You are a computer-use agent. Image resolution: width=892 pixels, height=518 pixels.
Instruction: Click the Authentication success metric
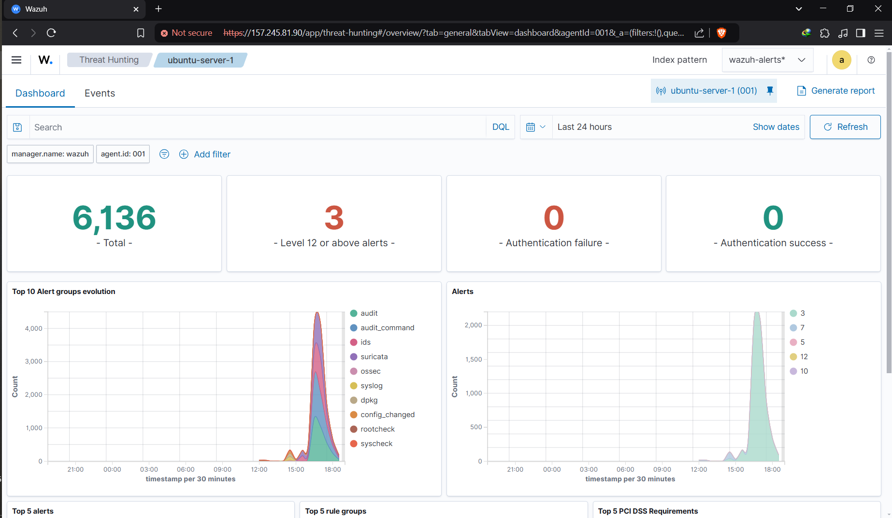point(773,224)
